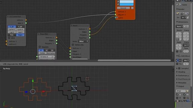This screenshot has width=193, height=108.
Task: Enable cycle U in UV Connection node
Action: pos(12,29)
